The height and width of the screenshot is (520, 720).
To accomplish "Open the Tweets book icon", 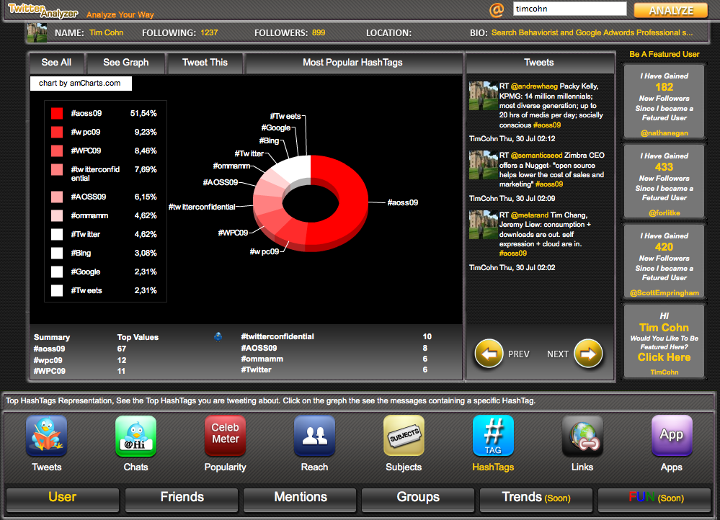I will coord(47,436).
